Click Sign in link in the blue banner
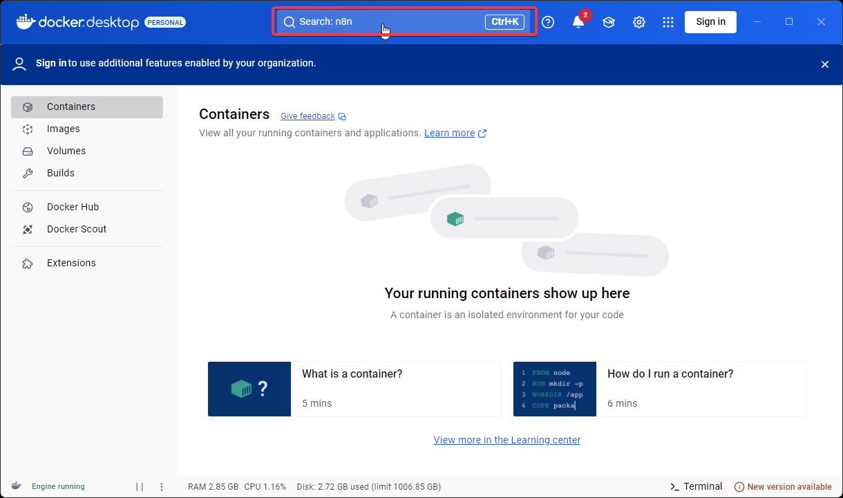This screenshot has width=843, height=498. pyautogui.click(x=51, y=63)
